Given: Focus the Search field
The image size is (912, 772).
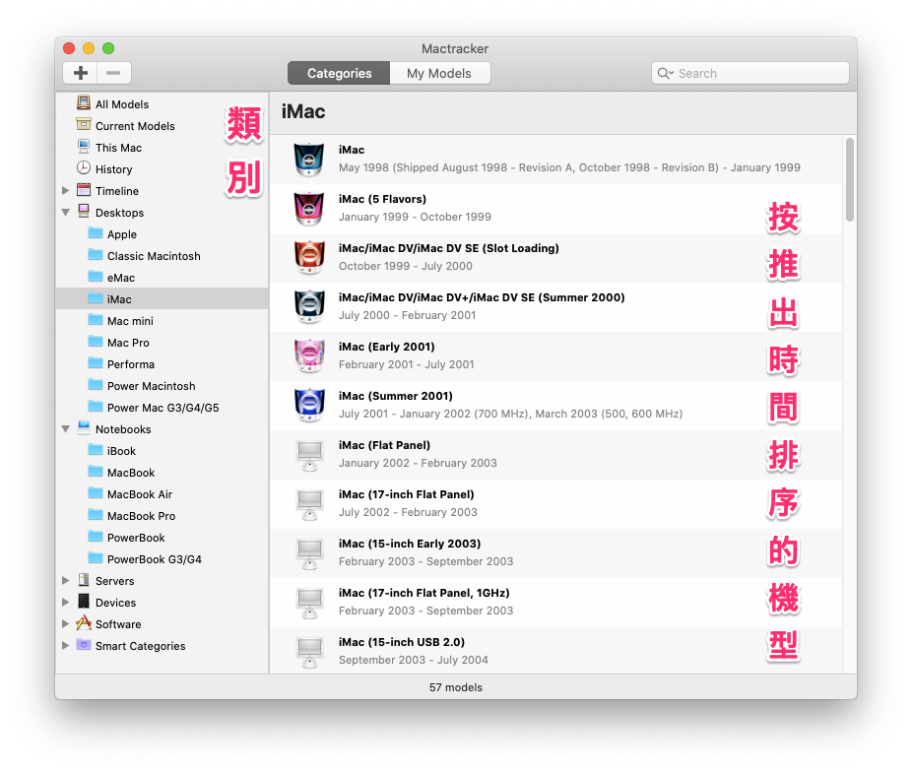Looking at the screenshot, I should click(749, 73).
